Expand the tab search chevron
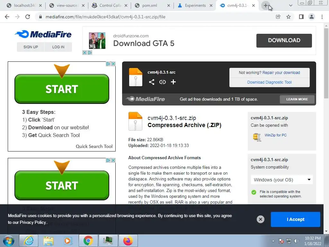Image resolution: width=329 pixels, height=247 pixels. 290,5
